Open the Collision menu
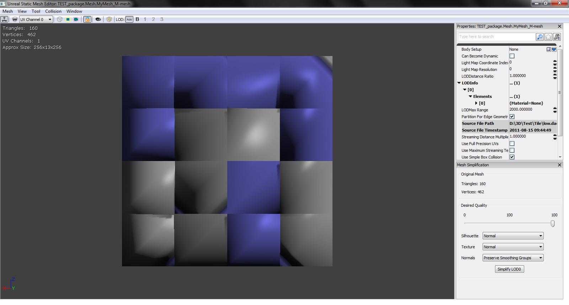569x305 pixels. tap(53, 11)
